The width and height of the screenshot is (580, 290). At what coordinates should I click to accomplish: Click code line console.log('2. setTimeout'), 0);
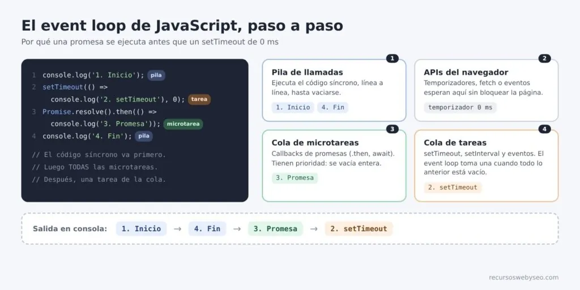click(x=118, y=100)
